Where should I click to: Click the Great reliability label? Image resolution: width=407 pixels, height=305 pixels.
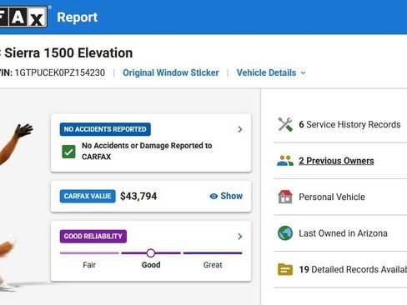click(x=213, y=265)
